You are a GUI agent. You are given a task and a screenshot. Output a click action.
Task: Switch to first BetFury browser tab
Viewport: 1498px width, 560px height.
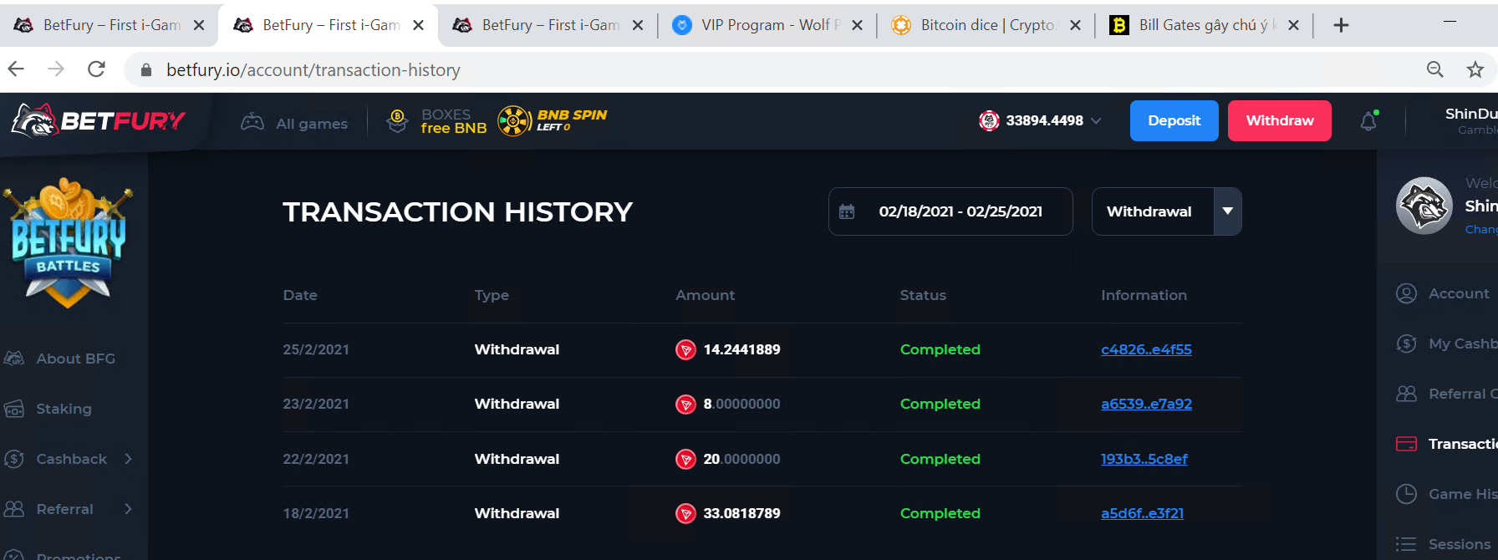point(109,25)
